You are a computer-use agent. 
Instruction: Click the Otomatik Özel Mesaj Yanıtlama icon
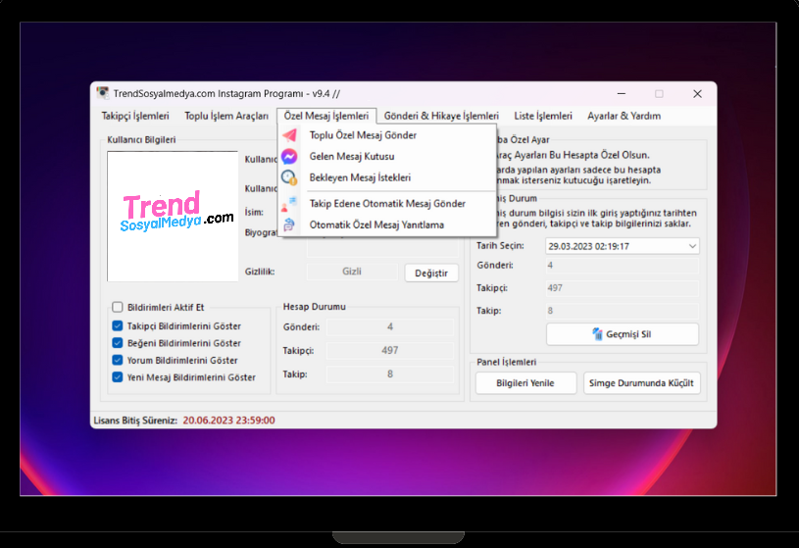pyautogui.click(x=290, y=224)
